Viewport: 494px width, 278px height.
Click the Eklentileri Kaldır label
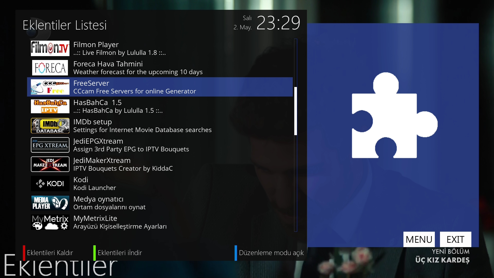tap(50, 253)
